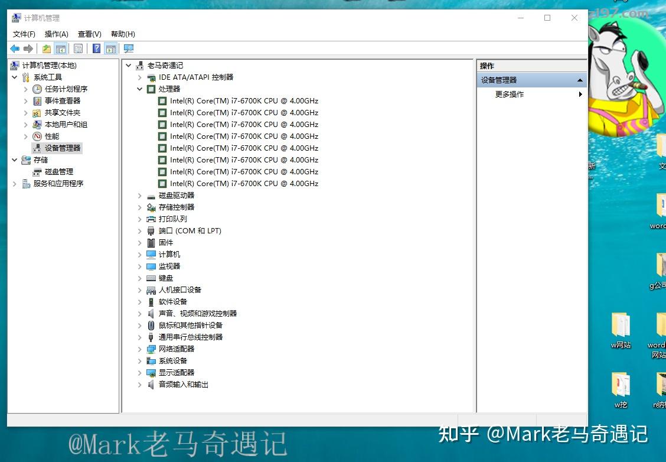Open the 查看(V) menu

pyautogui.click(x=90, y=34)
